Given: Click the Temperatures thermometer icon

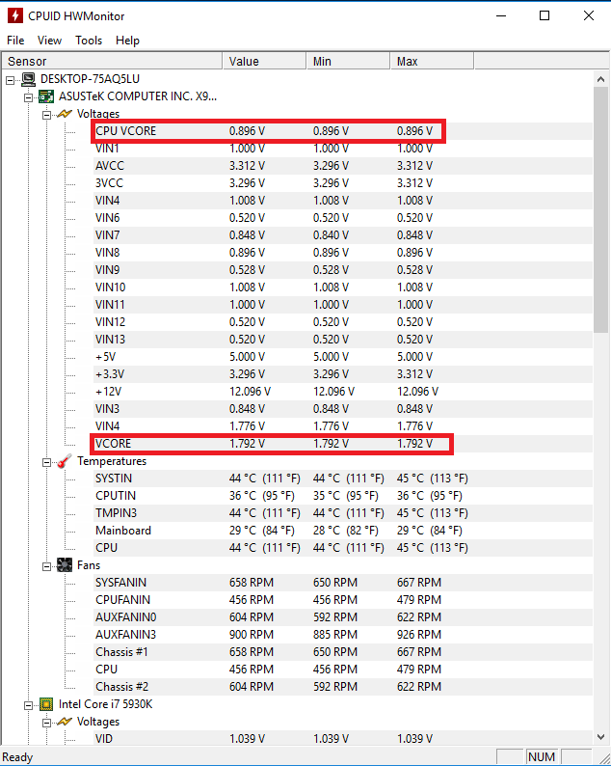Looking at the screenshot, I should click(x=65, y=461).
